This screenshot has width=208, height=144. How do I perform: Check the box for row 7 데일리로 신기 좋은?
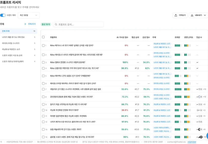[43, 89]
